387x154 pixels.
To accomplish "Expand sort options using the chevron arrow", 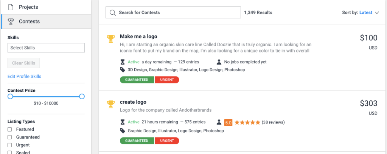I will [x=377, y=13].
